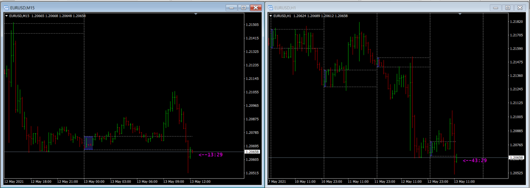Image resolution: width=530 pixels, height=188 pixels.
Task: Click price level 1.20965 on M15 axis
Action: tap(253, 106)
